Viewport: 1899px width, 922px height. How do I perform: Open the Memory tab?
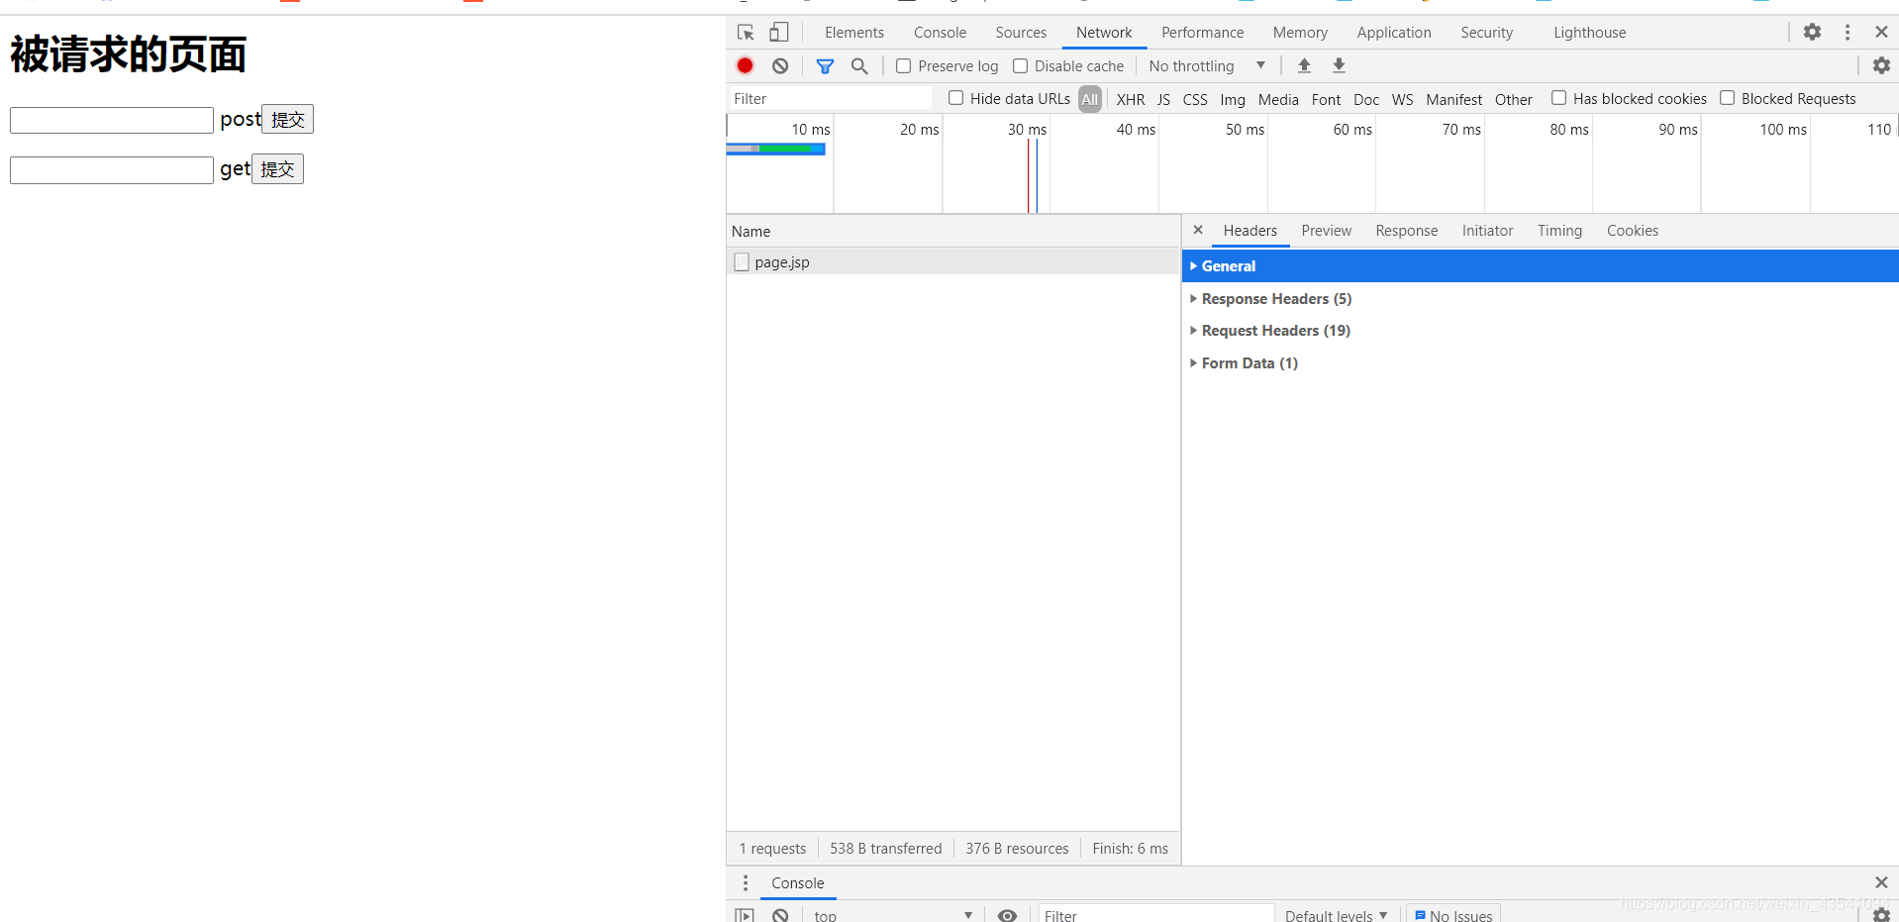point(1300,32)
